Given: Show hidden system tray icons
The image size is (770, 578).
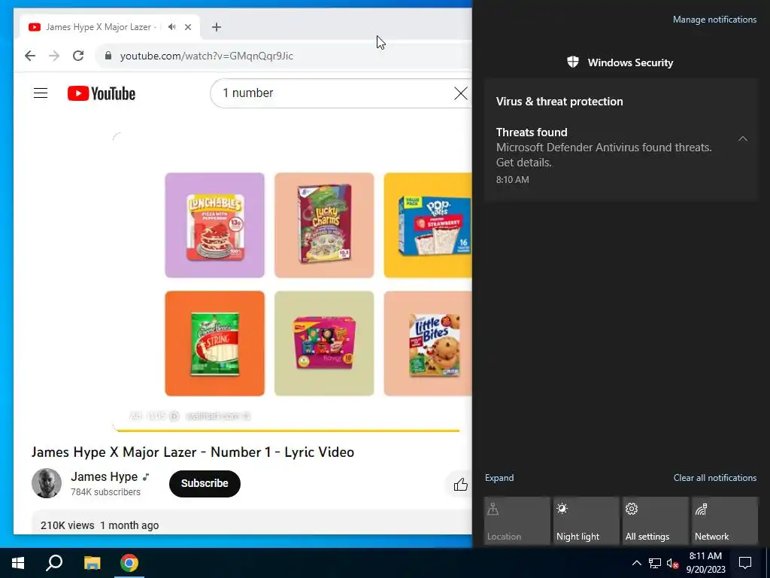Looking at the screenshot, I should pos(636,563).
